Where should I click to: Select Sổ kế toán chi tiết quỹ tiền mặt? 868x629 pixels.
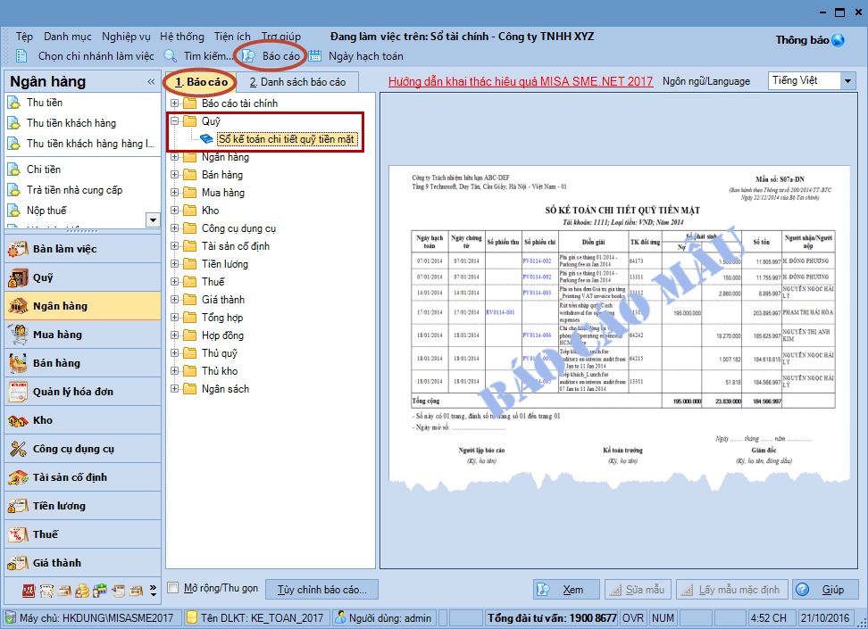(288, 139)
